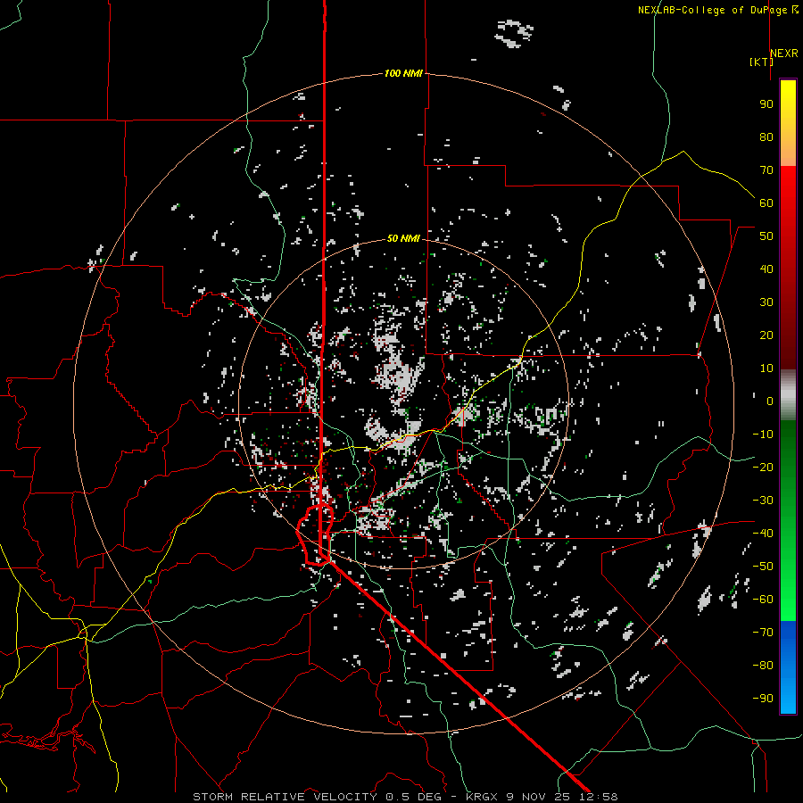
Task: Click the NEXR label above the color bar
Action: (x=784, y=53)
